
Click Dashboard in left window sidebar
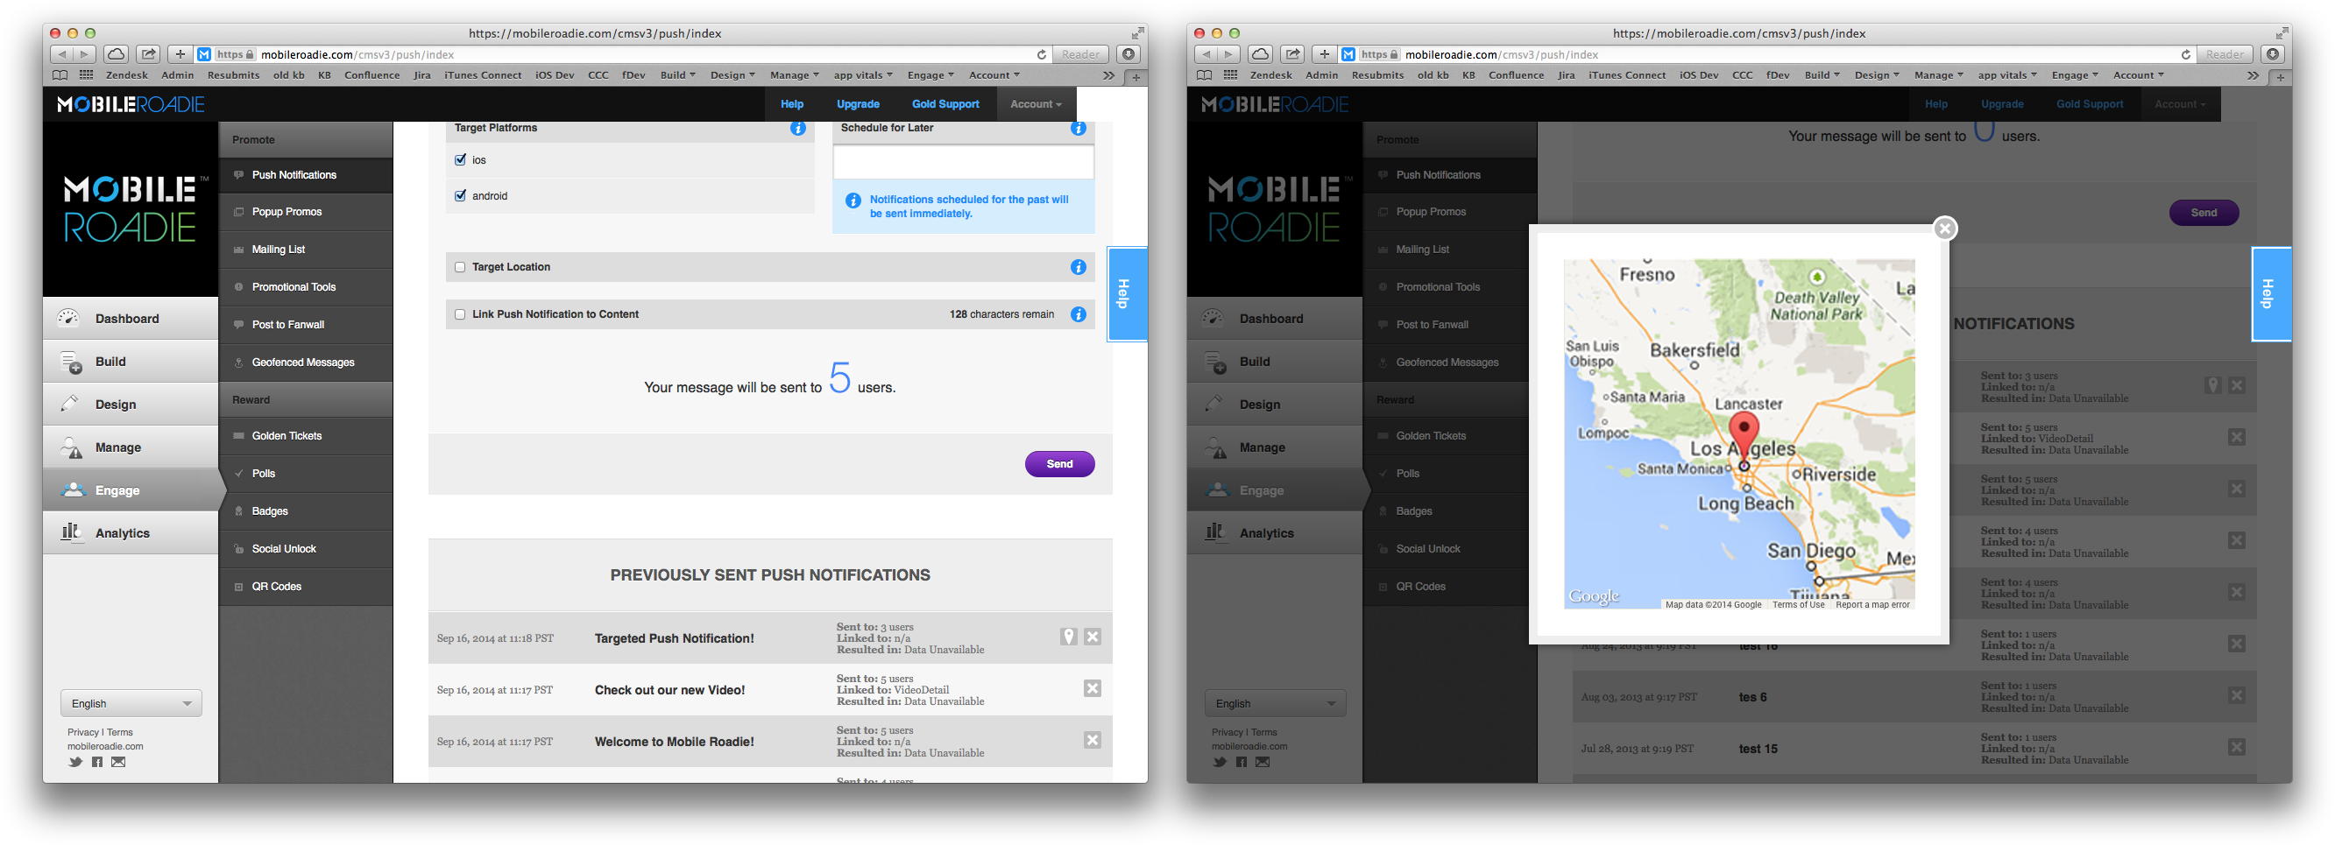tap(131, 319)
